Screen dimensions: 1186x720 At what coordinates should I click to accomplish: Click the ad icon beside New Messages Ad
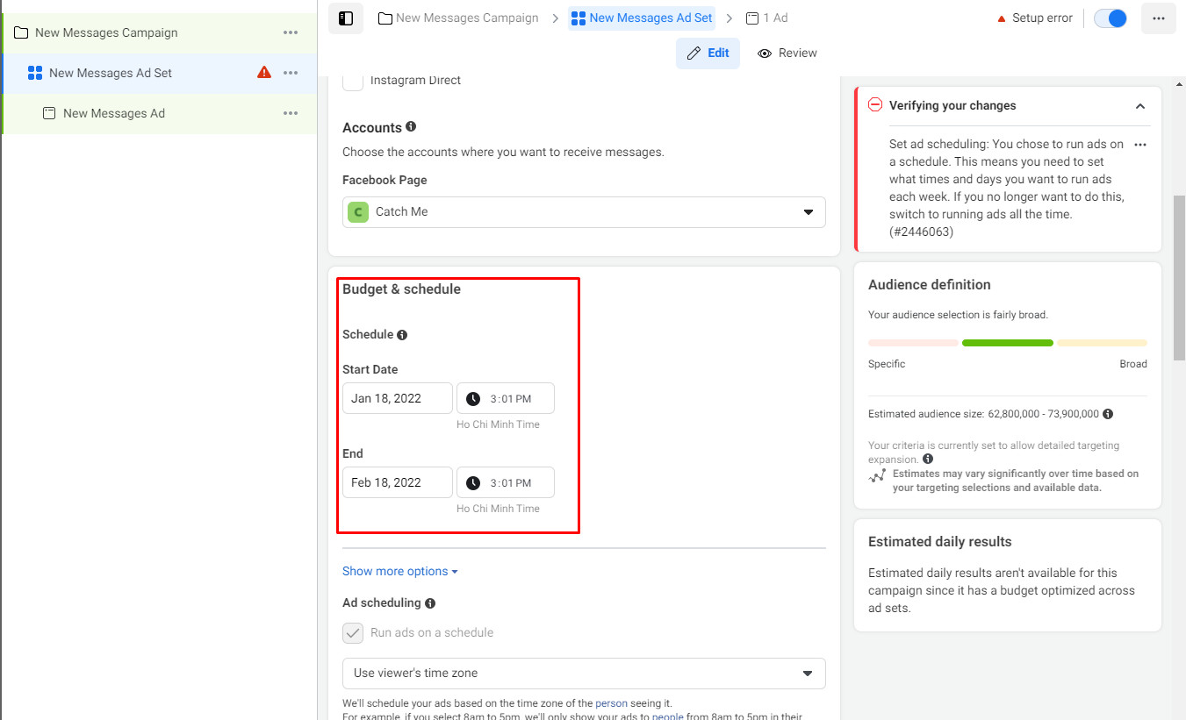pos(49,113)
